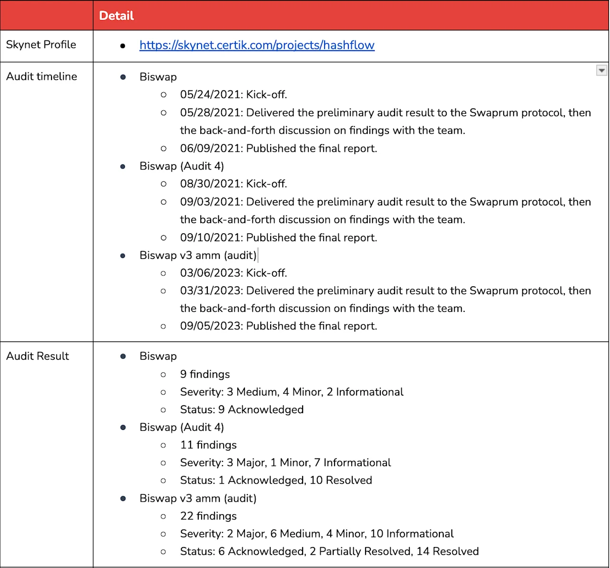The height and width of the screenshot is (568, 610).
Task: Click the "Biswap" heading under Audit Result
Action: (x=158, y=356)
